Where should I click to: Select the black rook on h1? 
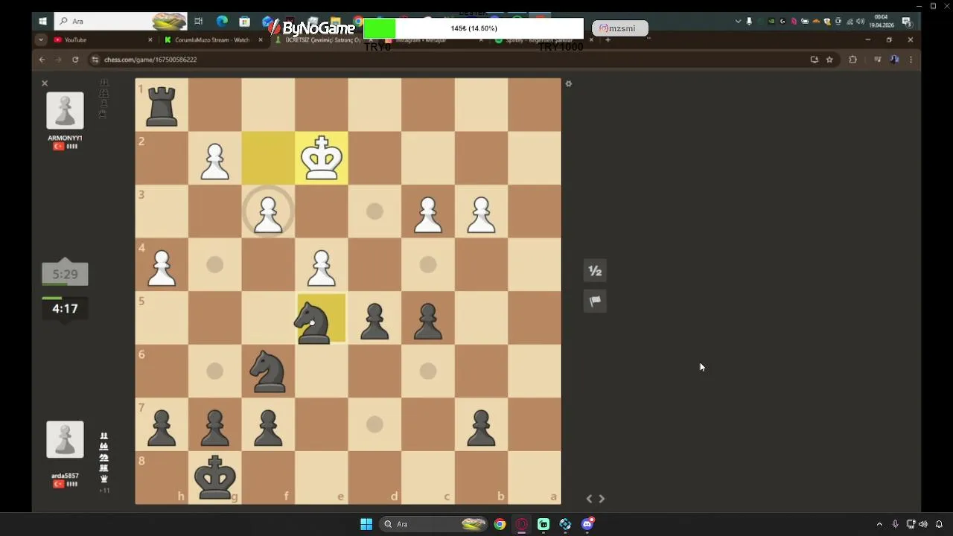coord(162,105)
